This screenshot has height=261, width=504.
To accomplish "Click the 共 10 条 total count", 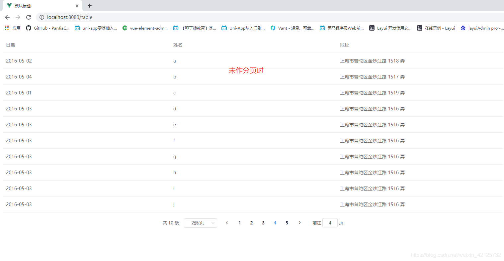I will pyautogui.click(x=171, y=223).
